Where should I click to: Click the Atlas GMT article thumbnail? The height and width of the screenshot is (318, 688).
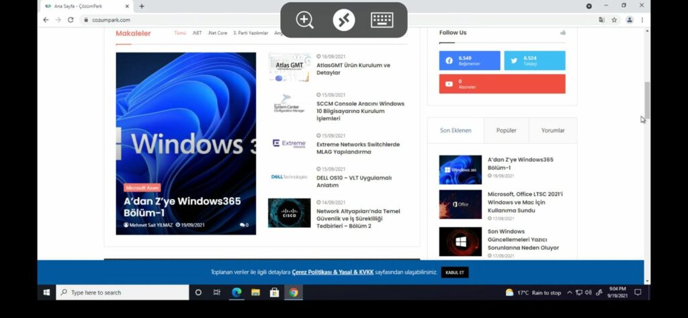click(289, 67)
